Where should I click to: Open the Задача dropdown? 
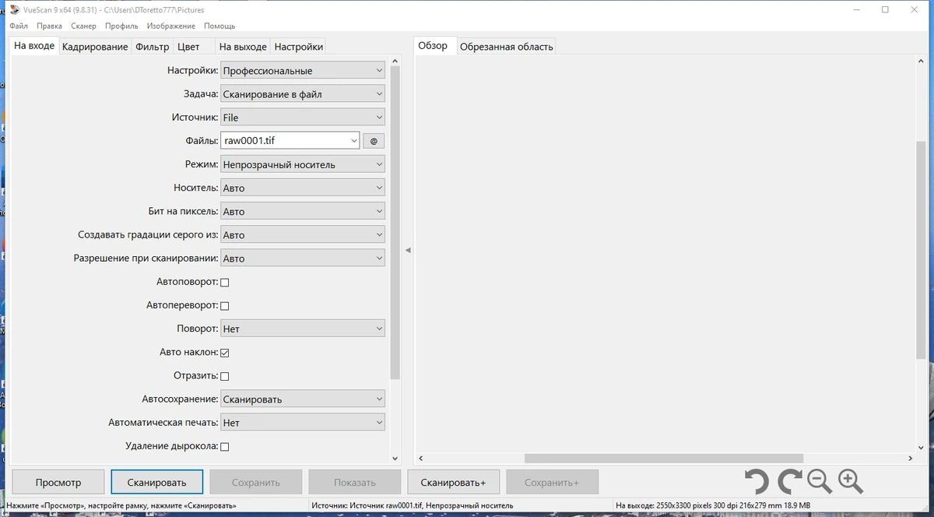pos(303,94)
